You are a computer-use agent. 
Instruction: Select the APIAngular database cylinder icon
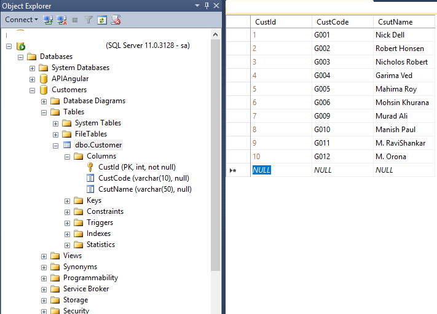(44, 79)
